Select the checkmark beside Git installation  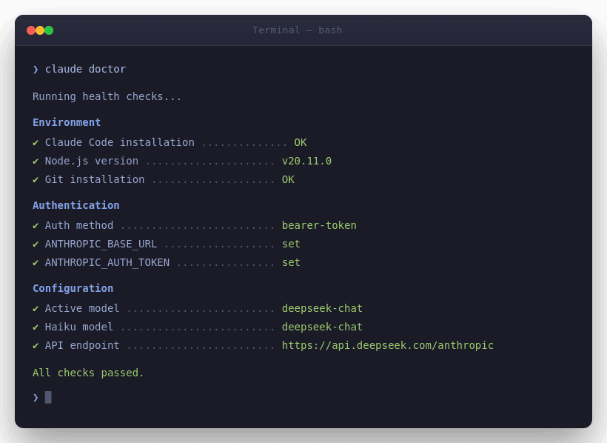point(35,179)
